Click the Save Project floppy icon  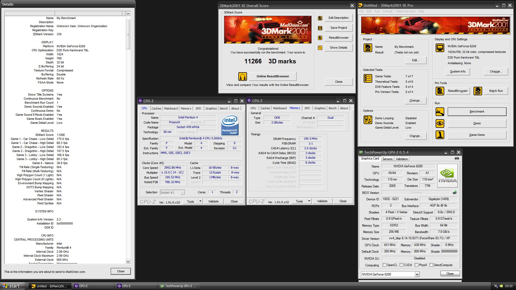[x=320, y=28]
